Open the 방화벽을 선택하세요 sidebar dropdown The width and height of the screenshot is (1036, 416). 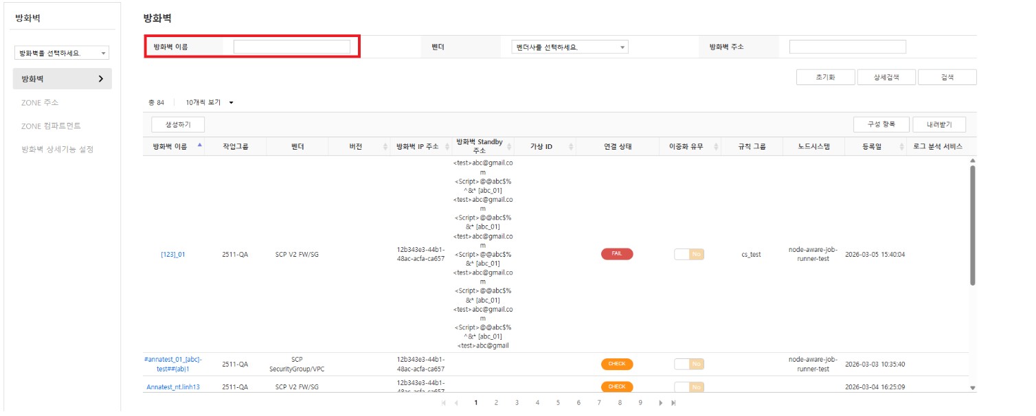62,53
